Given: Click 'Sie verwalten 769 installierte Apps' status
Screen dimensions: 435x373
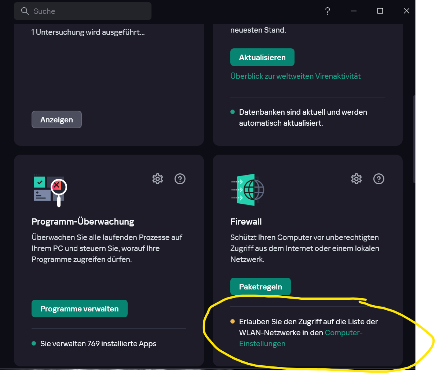Looking at the screenshot, I should tap(98, 344).
